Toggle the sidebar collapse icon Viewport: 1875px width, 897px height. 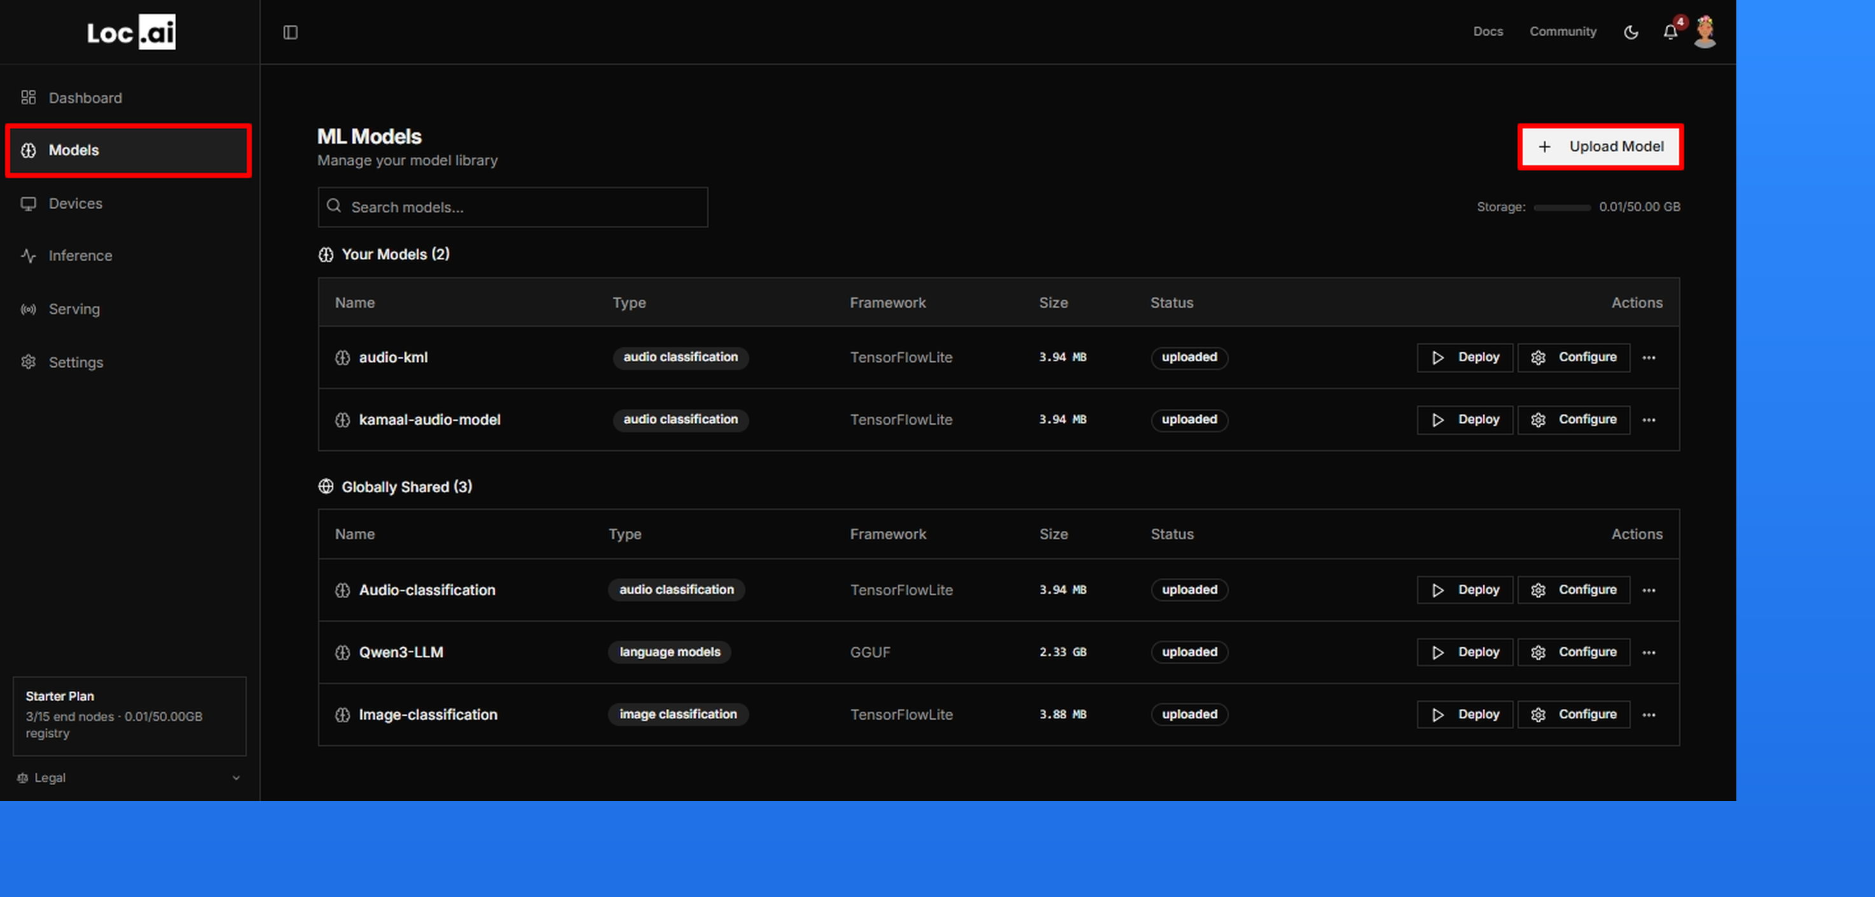tap(289, 32)
